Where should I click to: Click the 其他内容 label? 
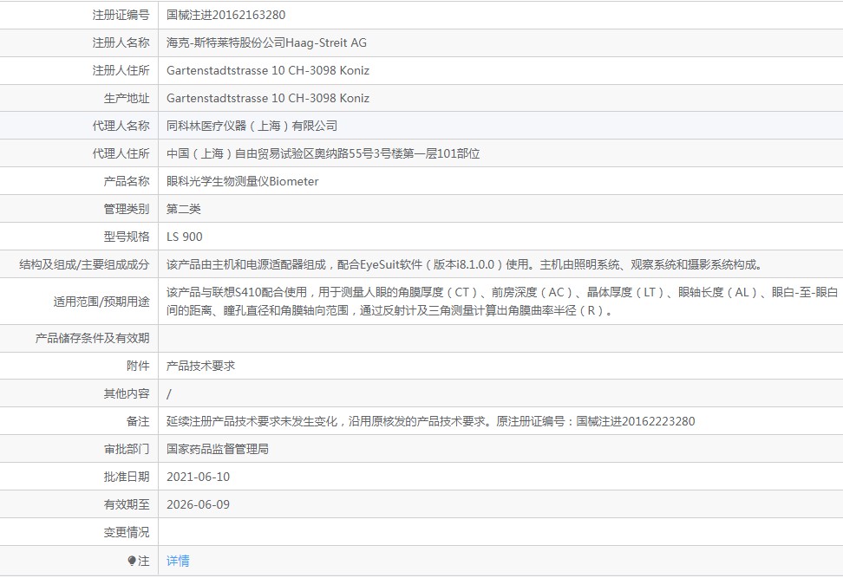[127, 393]
